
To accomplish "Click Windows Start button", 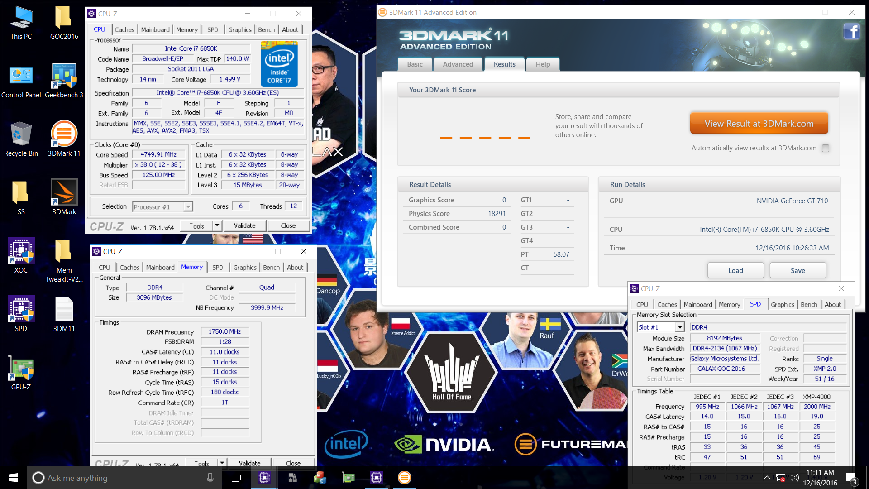I will point(14,478).
